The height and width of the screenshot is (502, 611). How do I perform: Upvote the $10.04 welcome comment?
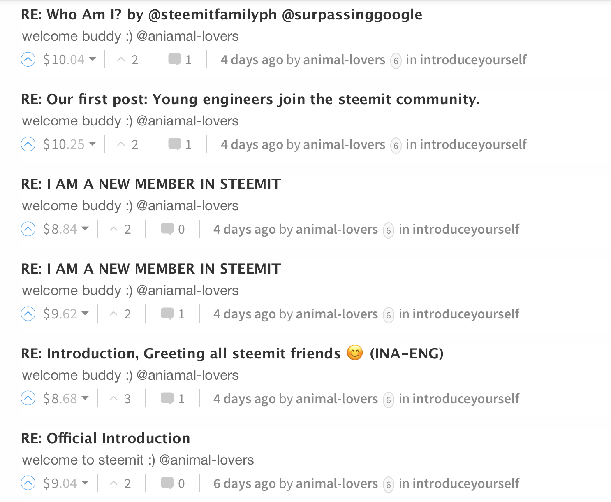[x=28, y=60]
